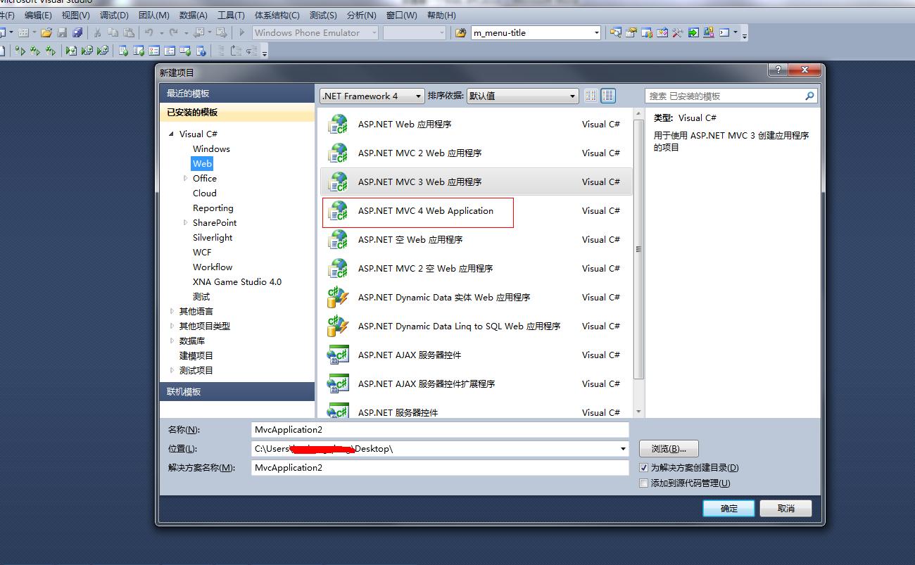Viewport: 915px width, 565px height.
Task: Select Silverlight in template tree
Action: coord(213,238)
